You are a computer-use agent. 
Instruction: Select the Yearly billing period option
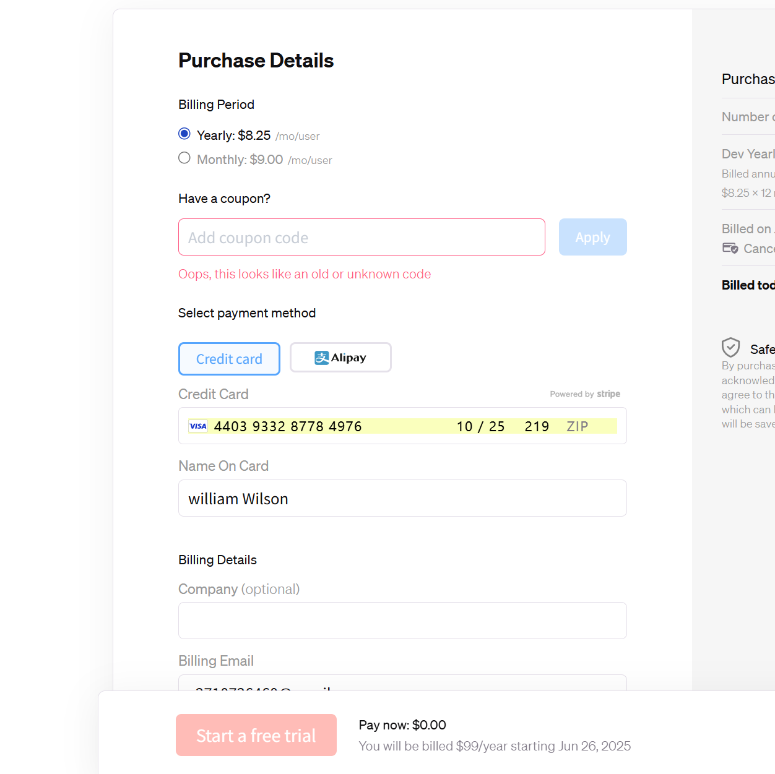pos(184,134)
